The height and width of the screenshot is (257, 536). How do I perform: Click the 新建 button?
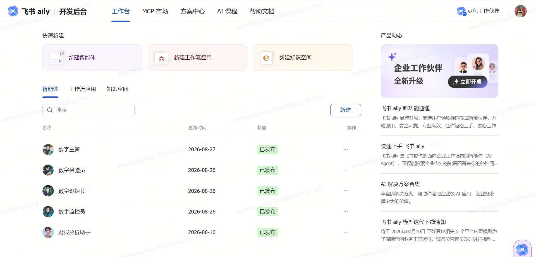pos(345,110)
